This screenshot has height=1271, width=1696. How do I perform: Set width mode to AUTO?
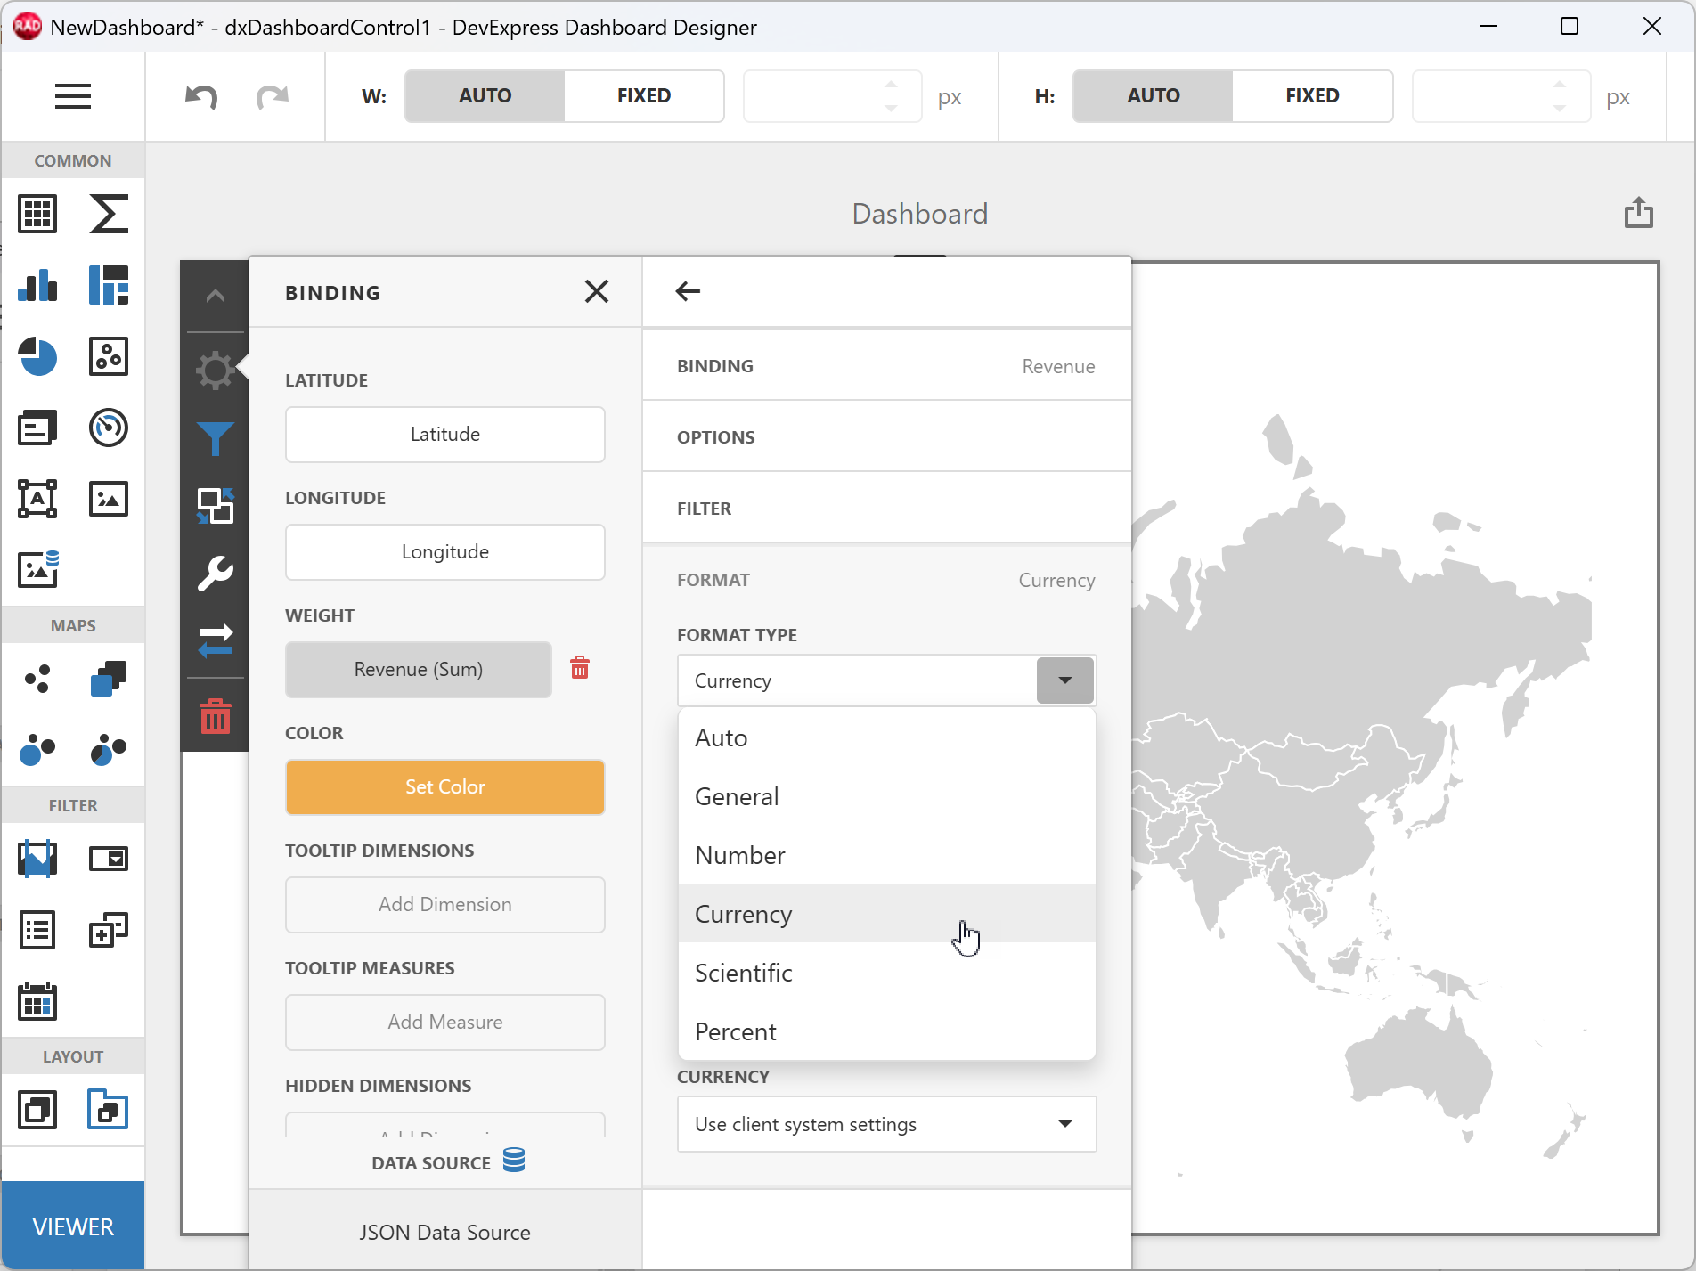point(485,96)
